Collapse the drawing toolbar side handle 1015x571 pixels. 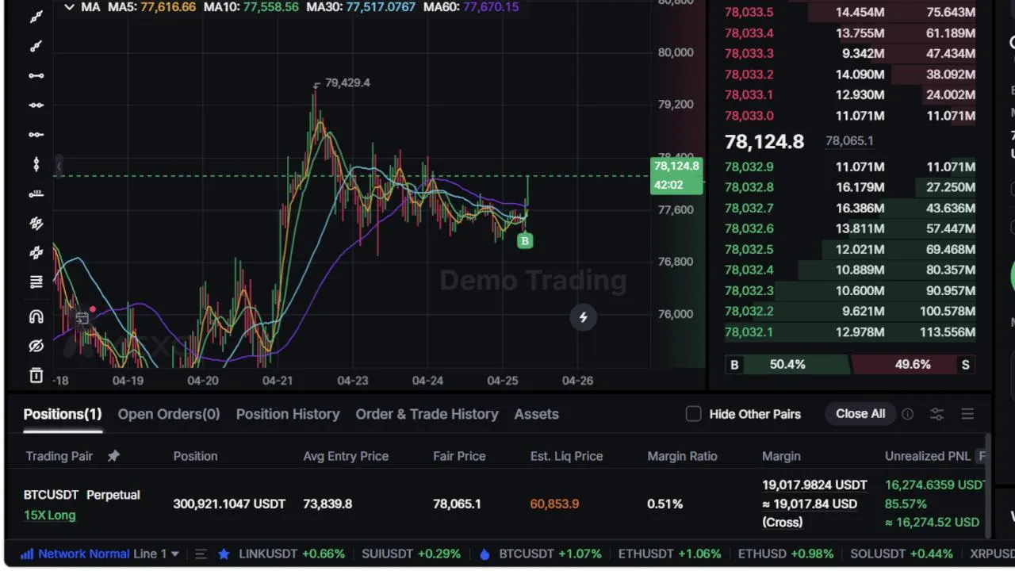pyautogui.click(x=58, y=165)
